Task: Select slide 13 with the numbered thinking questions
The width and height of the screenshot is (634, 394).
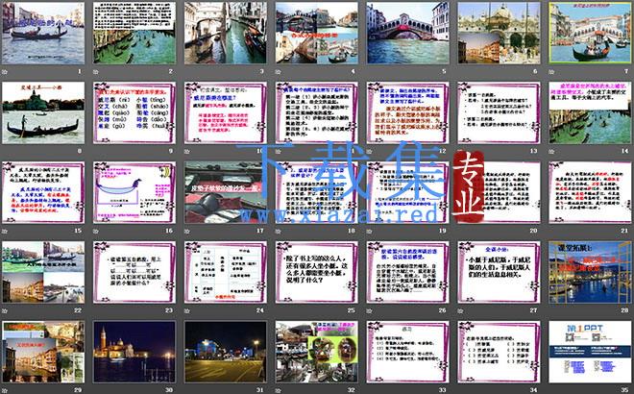Action: click(499, 112)
